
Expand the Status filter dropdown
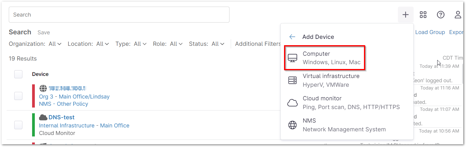pyautogui.click(x=218, y=44)
